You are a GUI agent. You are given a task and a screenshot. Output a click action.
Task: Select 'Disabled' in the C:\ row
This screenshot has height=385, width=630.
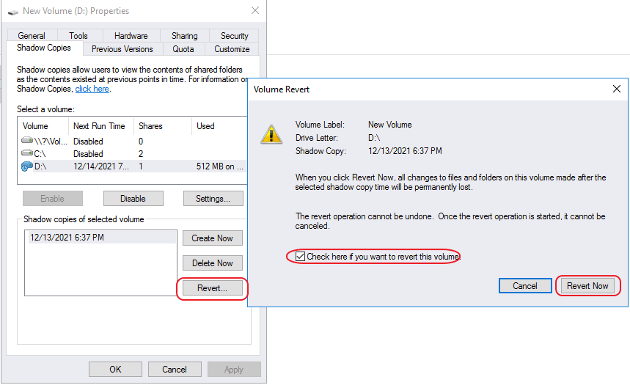pos(88,154)
